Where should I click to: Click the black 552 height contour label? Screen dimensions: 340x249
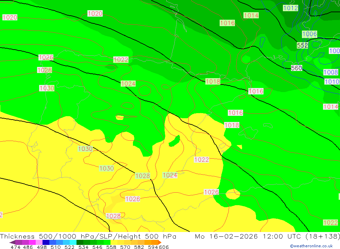coord(302,45)
